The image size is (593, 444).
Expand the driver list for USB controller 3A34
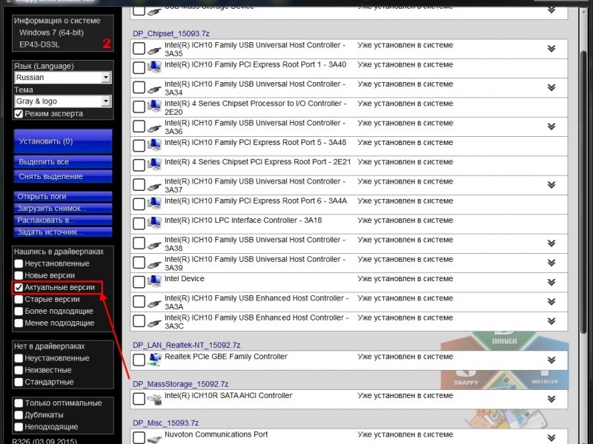click(x=551, y=87)
